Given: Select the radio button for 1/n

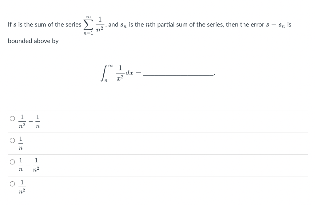Looking at the screenshot, I should (12, 140).
